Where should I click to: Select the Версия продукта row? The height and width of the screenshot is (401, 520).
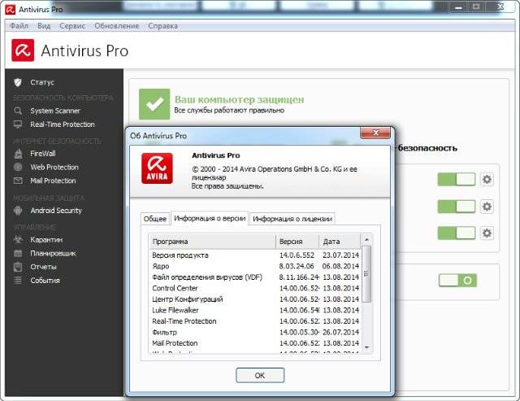coord(255,255)
